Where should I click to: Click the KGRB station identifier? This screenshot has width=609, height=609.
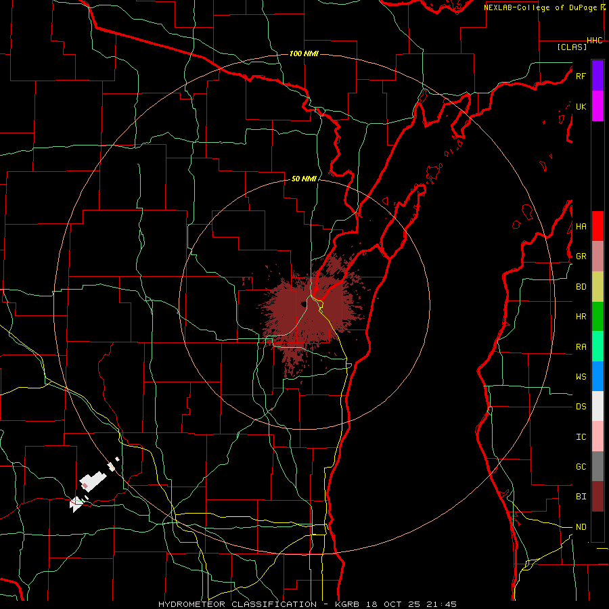tap(348, 604)
